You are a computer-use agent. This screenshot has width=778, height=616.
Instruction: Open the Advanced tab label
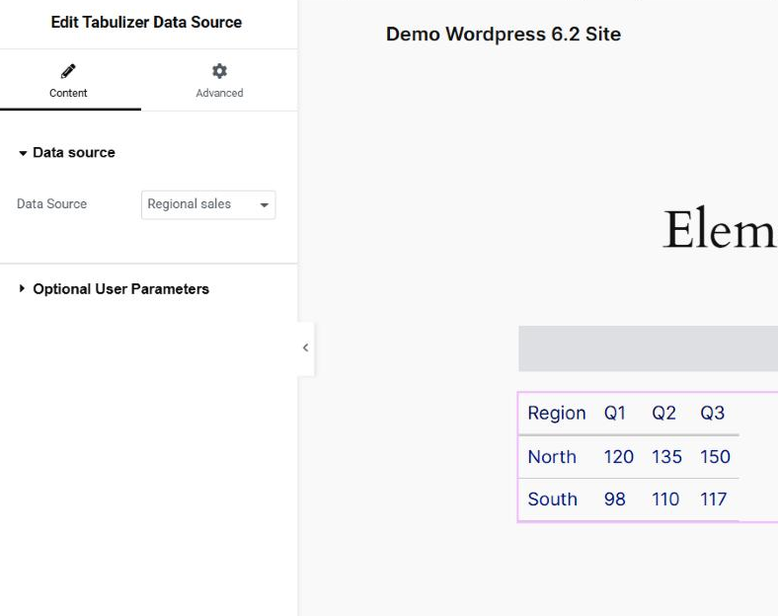(x=219, y=93)
